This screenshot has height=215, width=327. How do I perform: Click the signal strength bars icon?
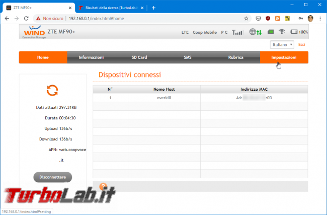pos(237,32)
